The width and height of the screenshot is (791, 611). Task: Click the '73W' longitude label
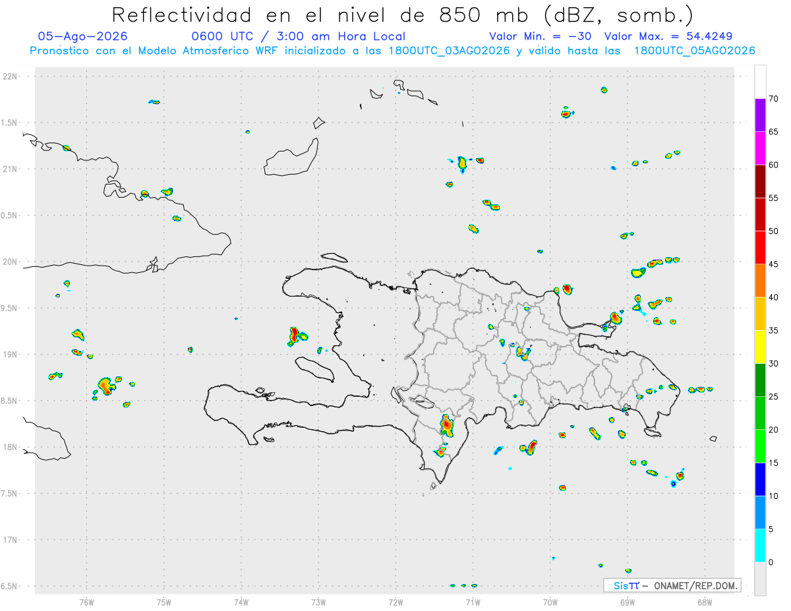click(x=318, y=601)
